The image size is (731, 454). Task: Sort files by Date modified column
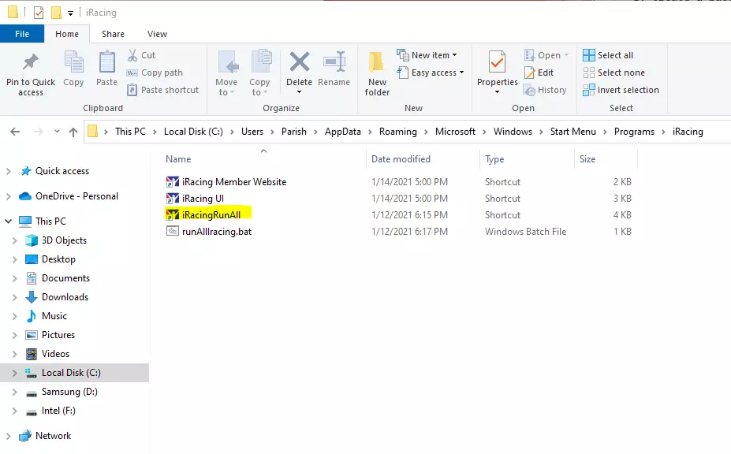401,159
